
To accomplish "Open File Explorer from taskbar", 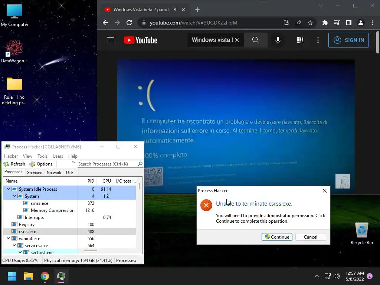I will [28, 276].
